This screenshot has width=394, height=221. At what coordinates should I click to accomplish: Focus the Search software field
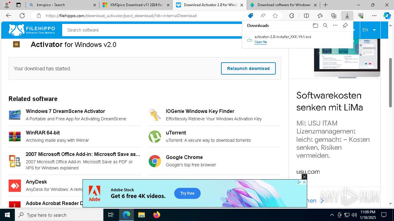tap(152, 30)
